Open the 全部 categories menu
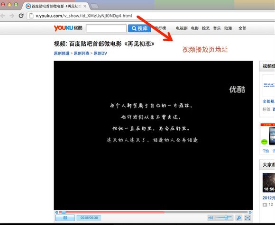This screenshot has width=275, height=225. [x=242, y=28]
